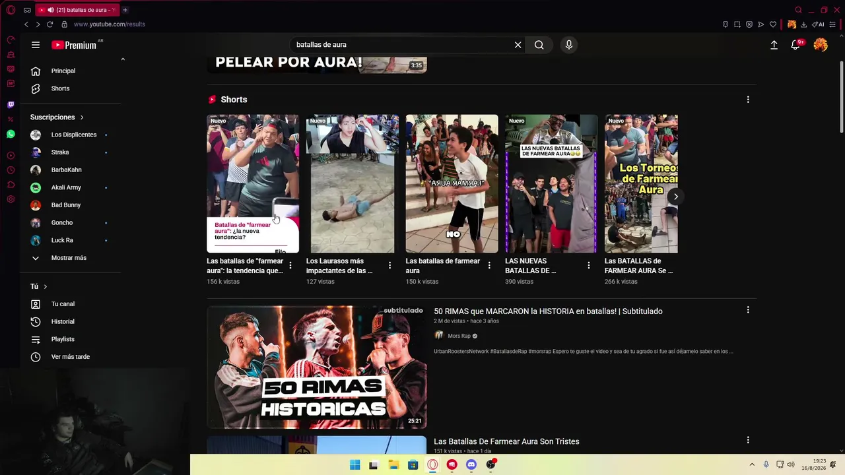Viewport: 845px width, 475px height.
Task: Search tabs with the title bar magnifier
Action: (798, 10)
